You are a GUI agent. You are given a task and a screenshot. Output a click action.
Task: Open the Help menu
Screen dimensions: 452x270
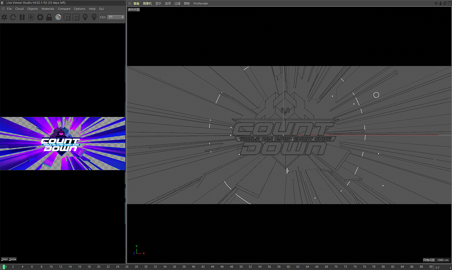pyautogui.click(x=92, y=9)
